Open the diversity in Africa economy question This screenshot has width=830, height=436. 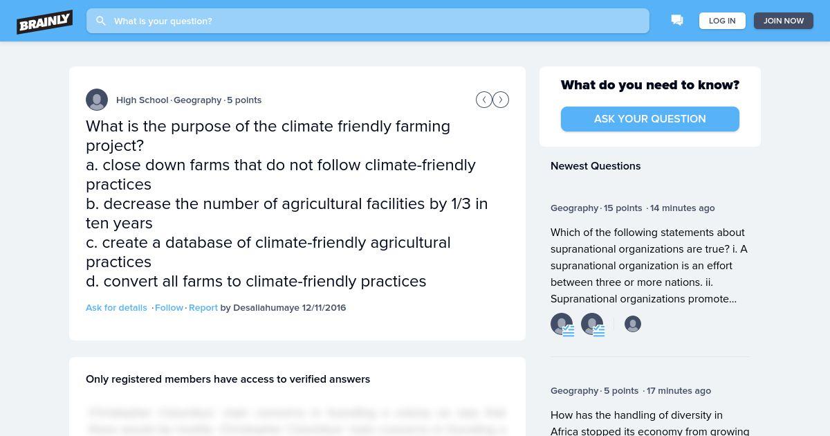pos(649,423)
